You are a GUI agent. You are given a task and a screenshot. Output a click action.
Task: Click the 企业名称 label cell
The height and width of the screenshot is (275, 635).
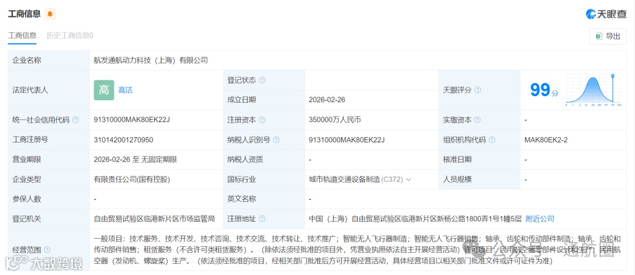49,60
